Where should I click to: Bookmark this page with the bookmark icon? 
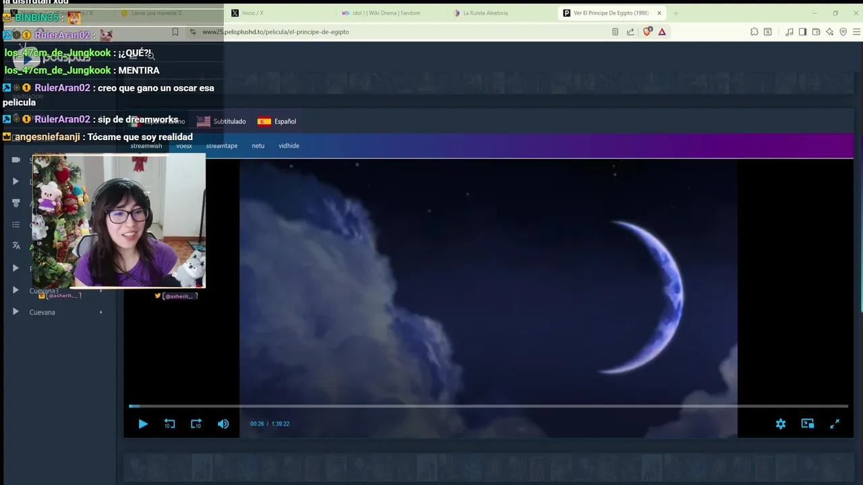(x=175, y=32)
